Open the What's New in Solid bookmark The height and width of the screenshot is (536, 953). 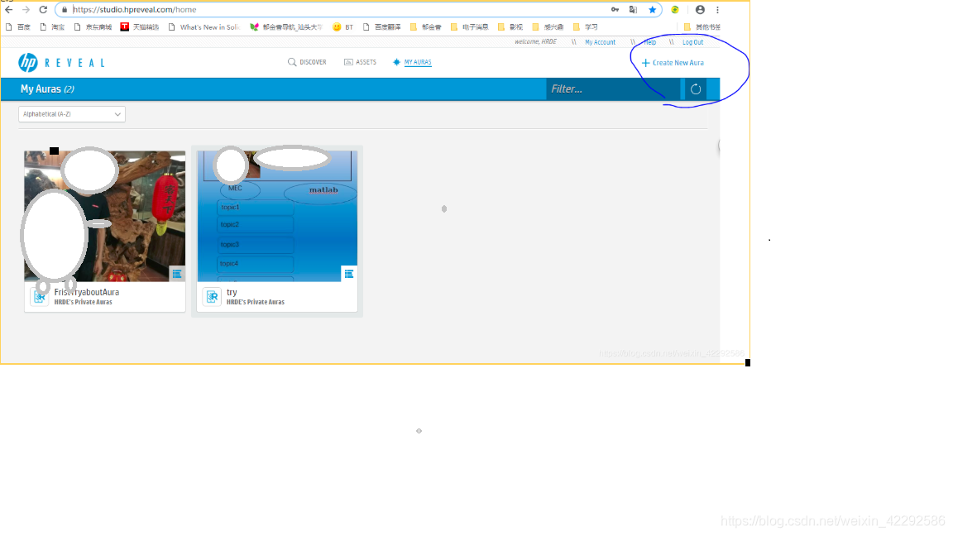pyautogui.click(x=204, y=27)
